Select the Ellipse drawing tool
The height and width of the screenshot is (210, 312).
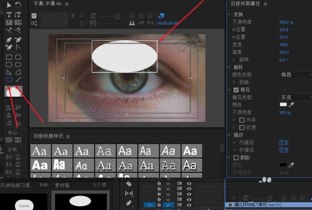click(x=9, y=80)
